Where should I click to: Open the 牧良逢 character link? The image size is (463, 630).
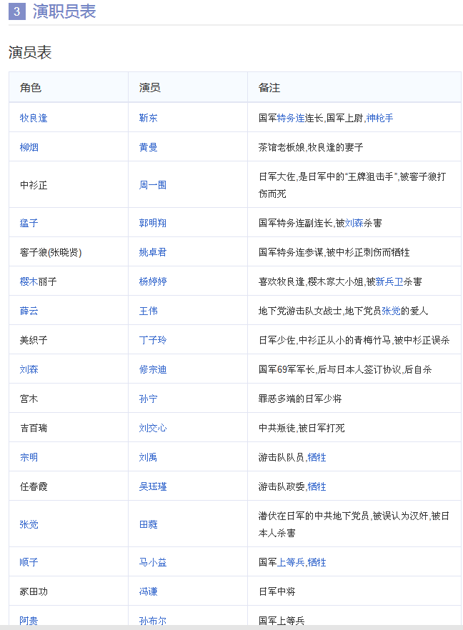pyautogui.click(x=34, y=118)
